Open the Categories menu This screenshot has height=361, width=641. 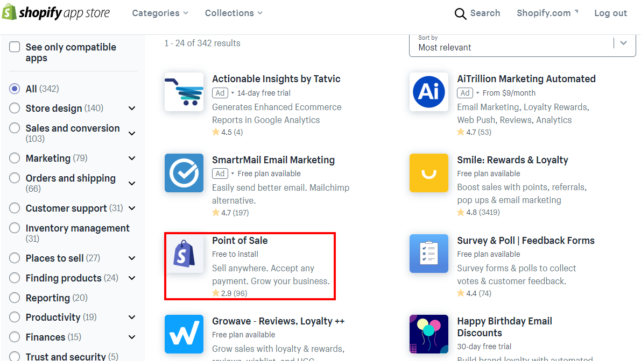point(160,13)
